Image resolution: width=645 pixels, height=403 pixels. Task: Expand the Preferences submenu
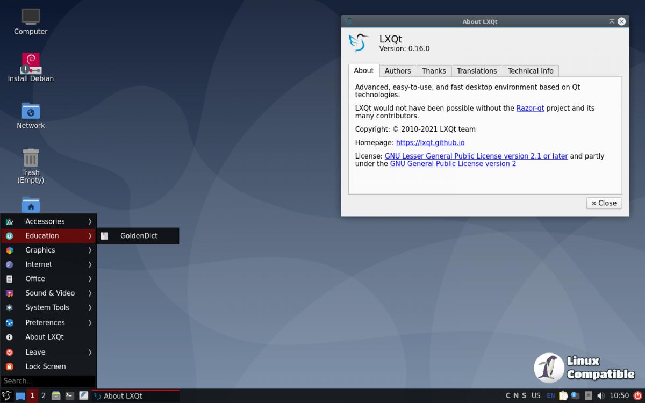tap(48, 322)
